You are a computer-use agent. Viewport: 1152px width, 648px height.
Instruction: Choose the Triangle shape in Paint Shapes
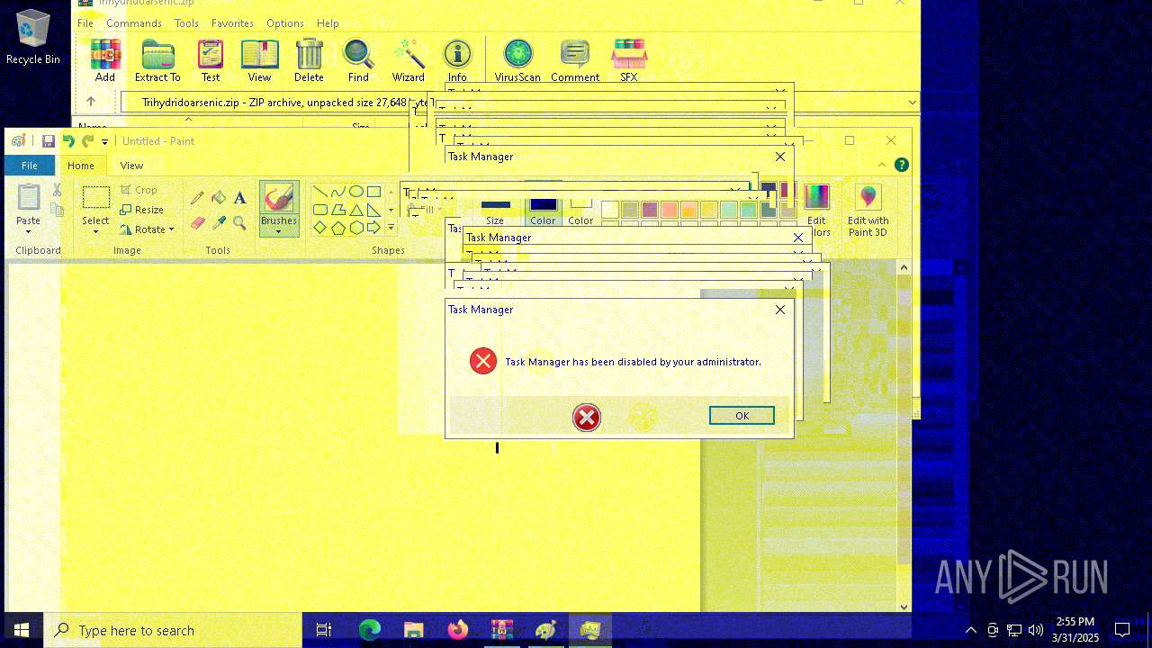click(356, 210)
